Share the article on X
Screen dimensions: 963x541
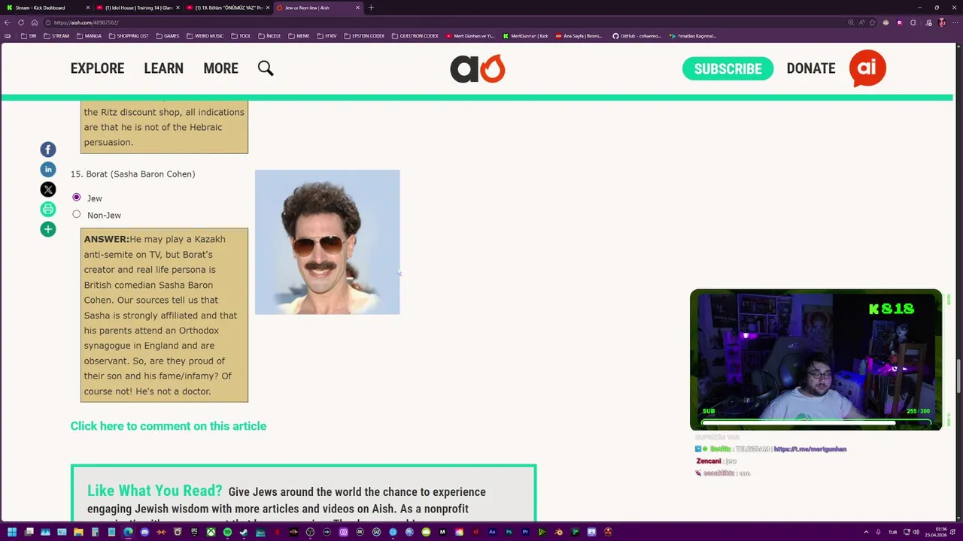48,189
